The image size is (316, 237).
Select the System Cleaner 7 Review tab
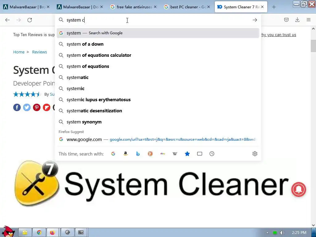point(241,7)
